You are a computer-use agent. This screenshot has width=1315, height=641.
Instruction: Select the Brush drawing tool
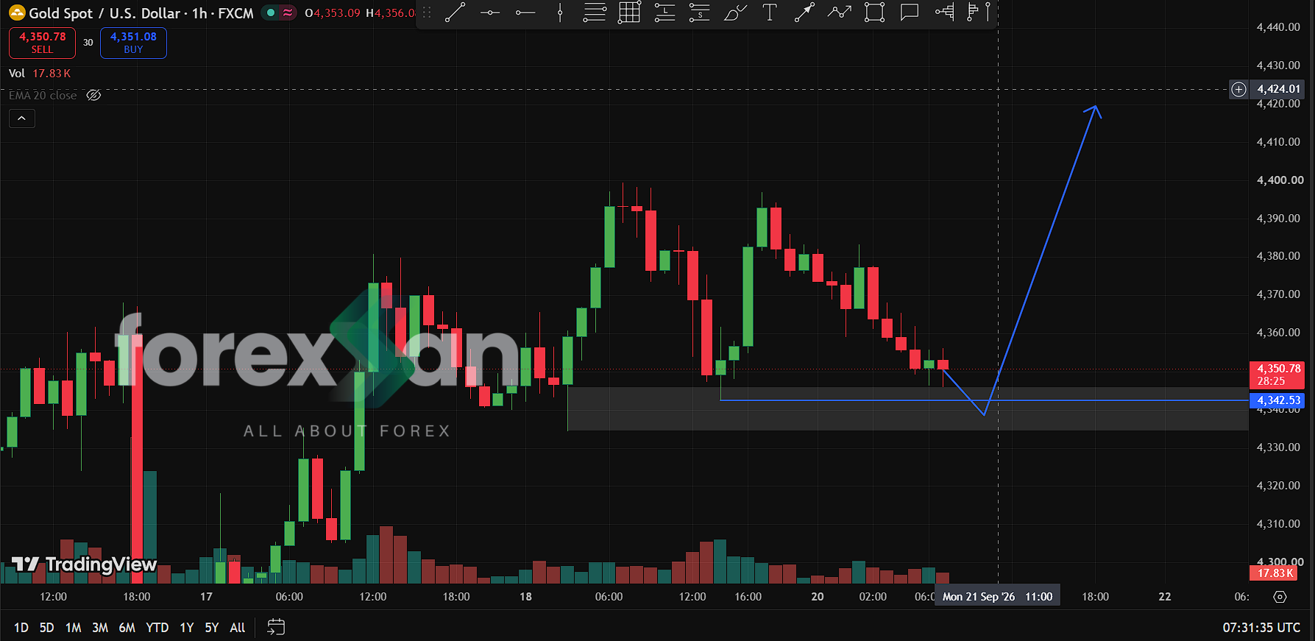[x=734, y=13]
